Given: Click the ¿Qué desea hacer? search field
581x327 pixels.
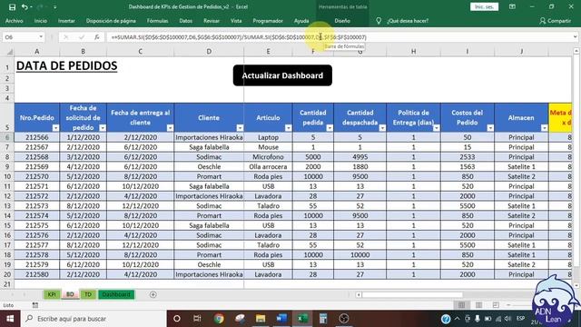Looking at the screenshot, I should 408,21.
